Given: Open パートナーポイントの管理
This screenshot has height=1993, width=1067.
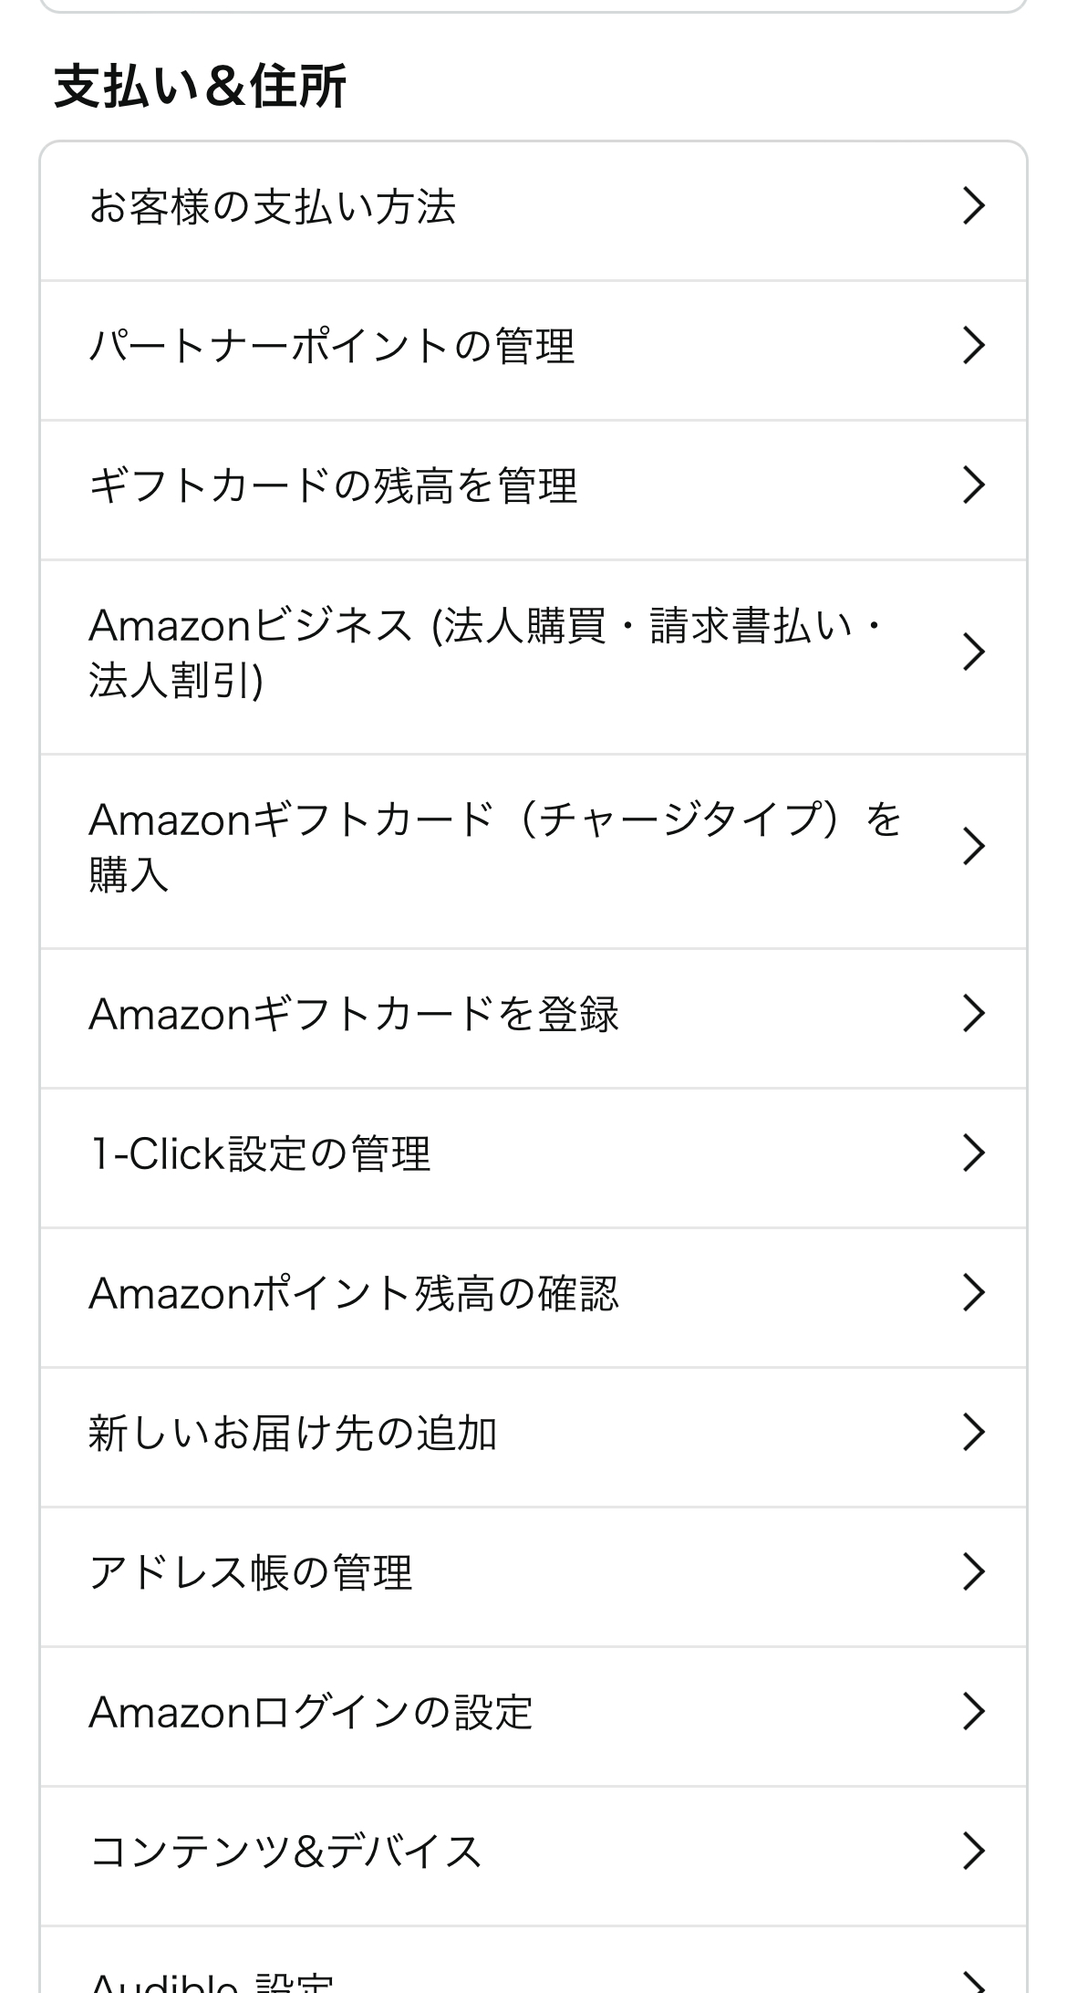Looking at the screenshot, I should [332, 346].
